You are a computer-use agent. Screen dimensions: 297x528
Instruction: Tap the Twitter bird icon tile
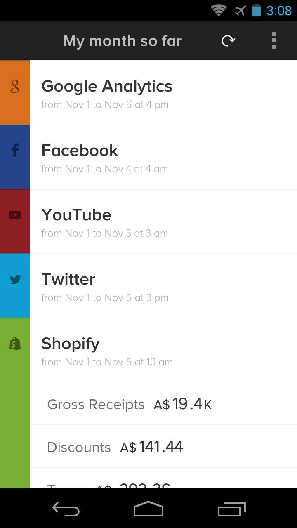pyautogui.click(x=15, y=280)
